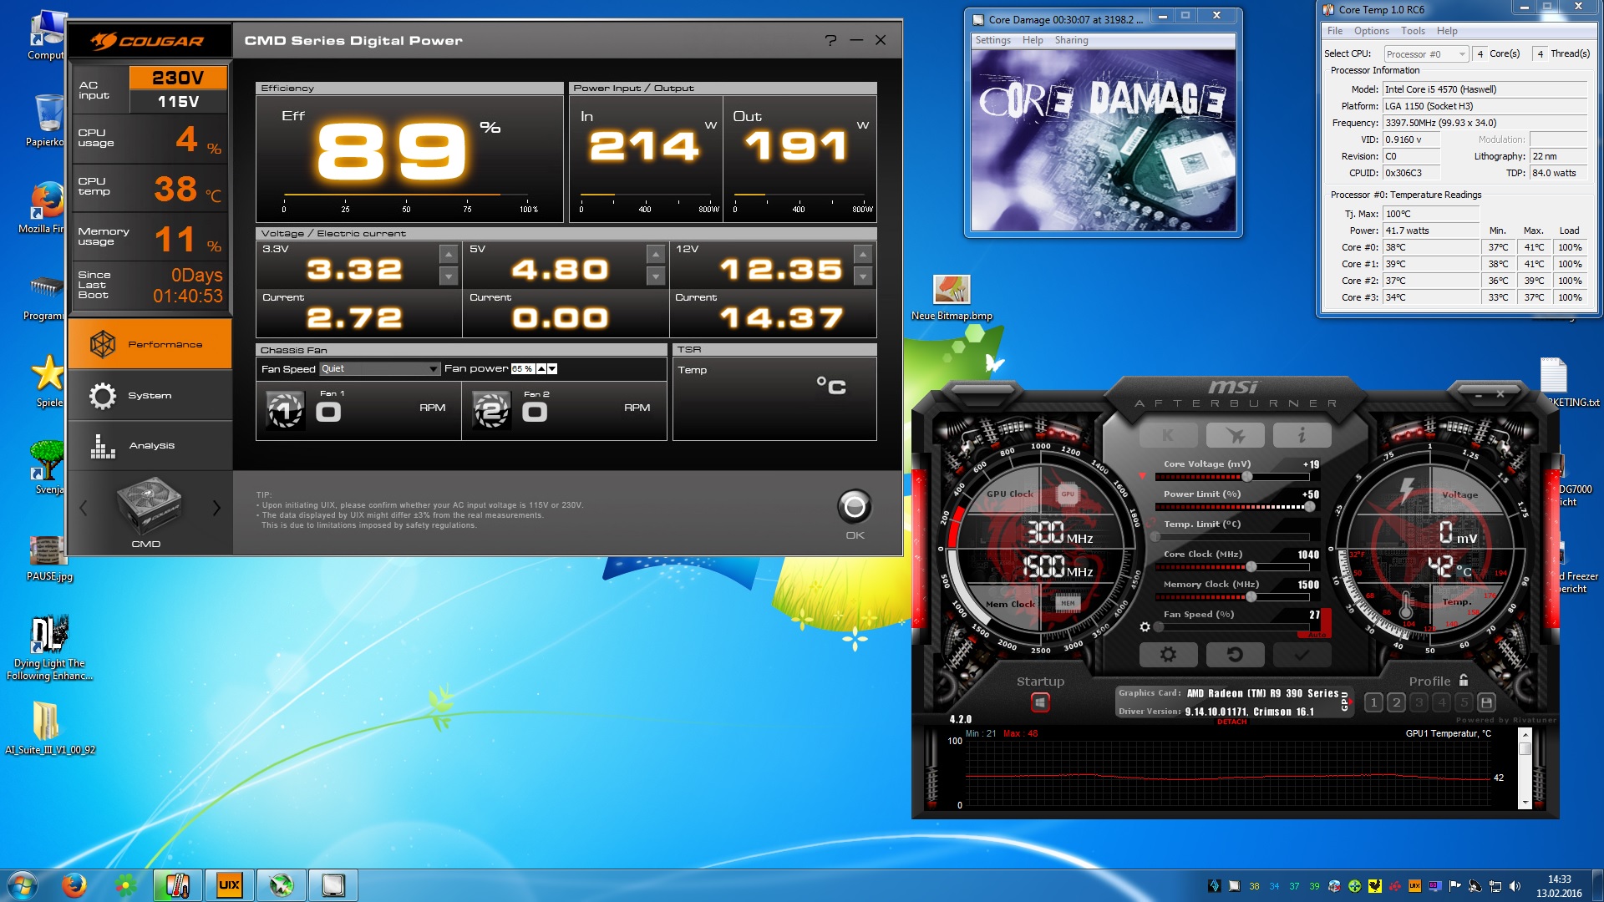Open Core Temp File menu

1335,31
